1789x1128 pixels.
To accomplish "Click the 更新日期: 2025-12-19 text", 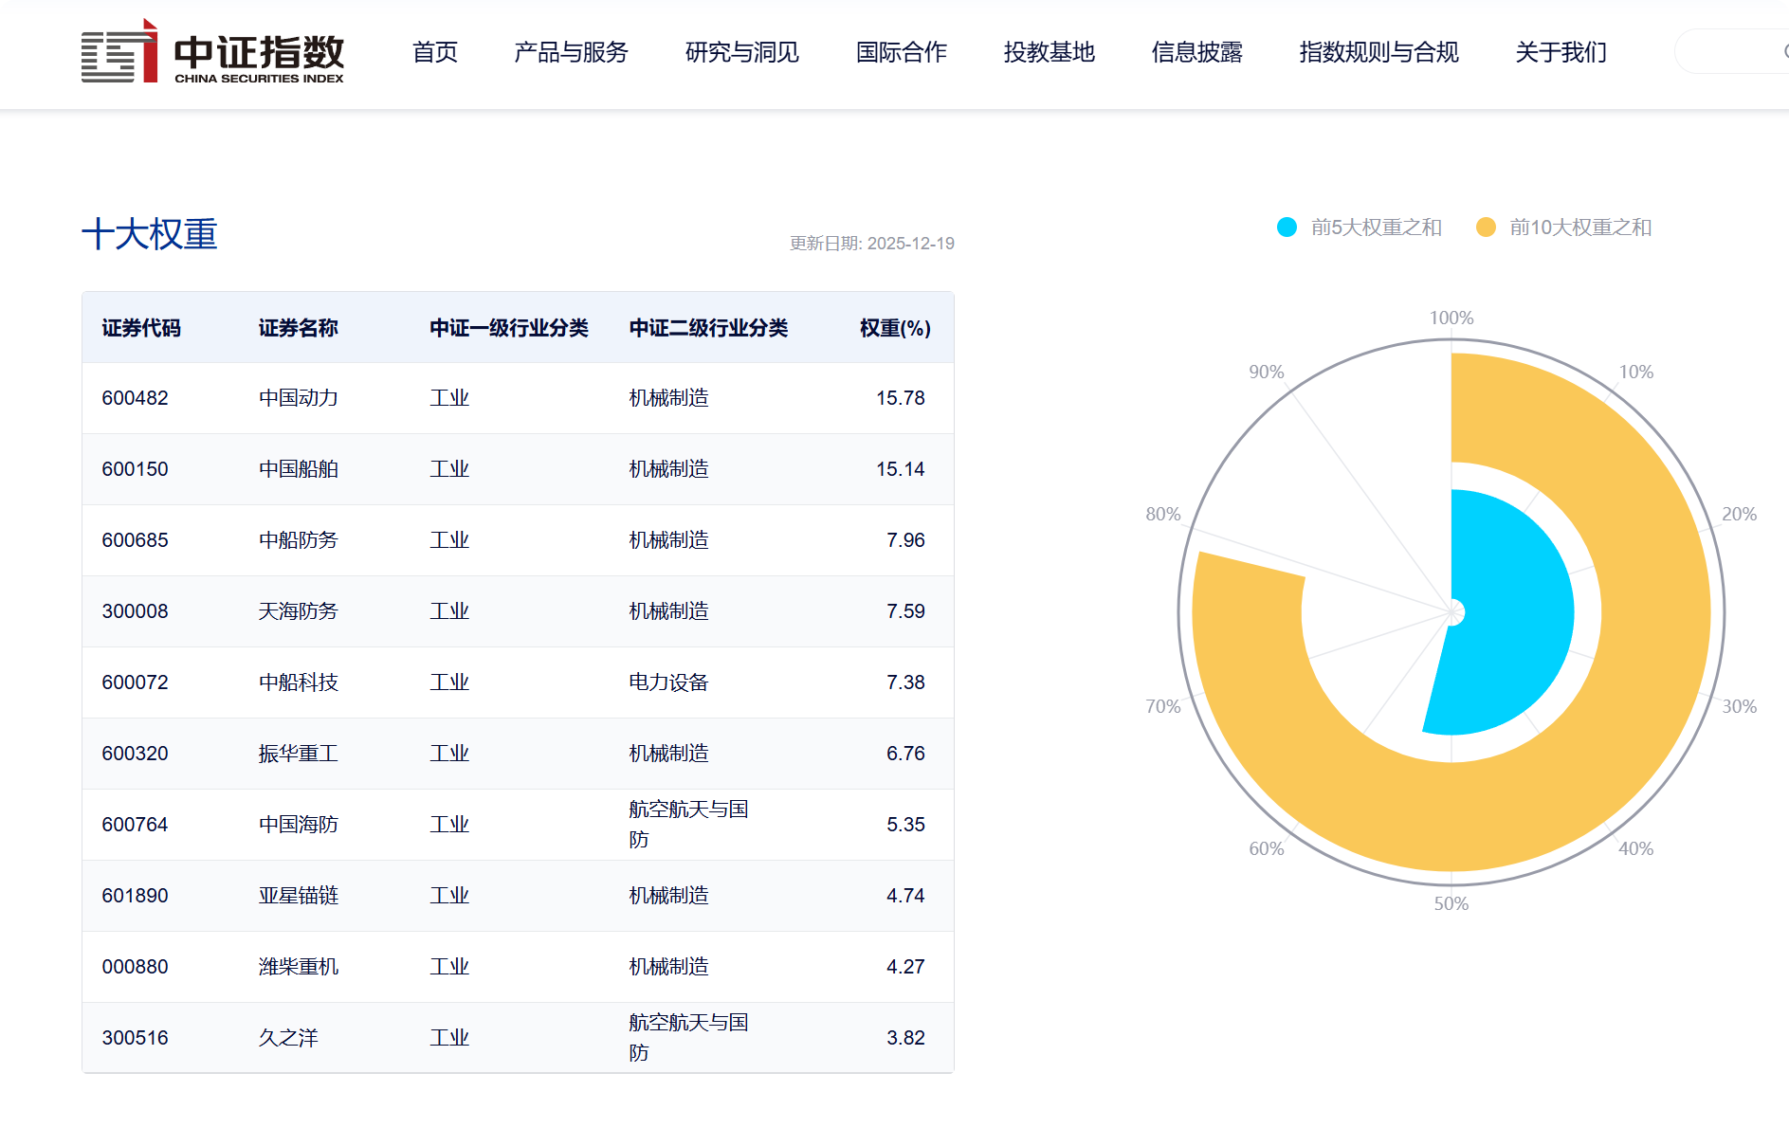I will point(872,244).
